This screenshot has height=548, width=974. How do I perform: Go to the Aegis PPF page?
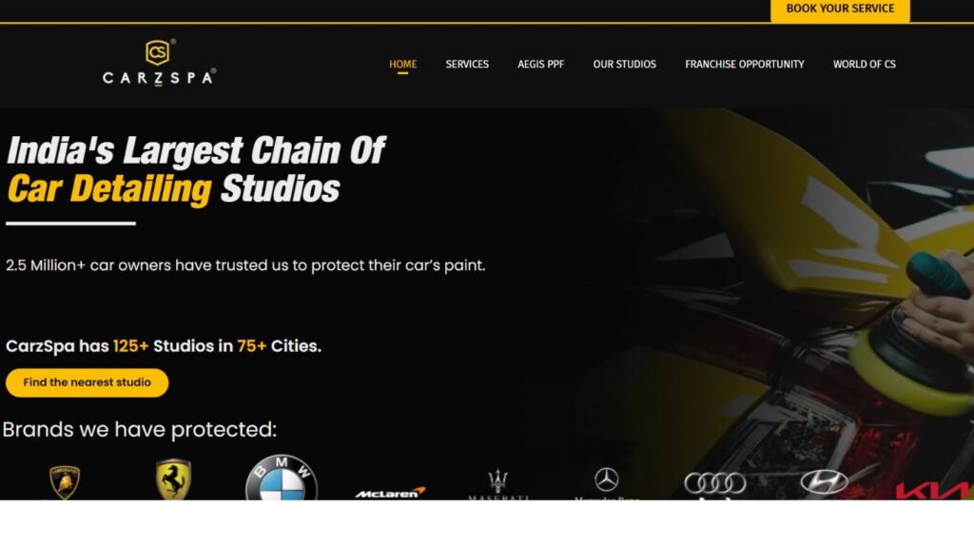[540, 64]
